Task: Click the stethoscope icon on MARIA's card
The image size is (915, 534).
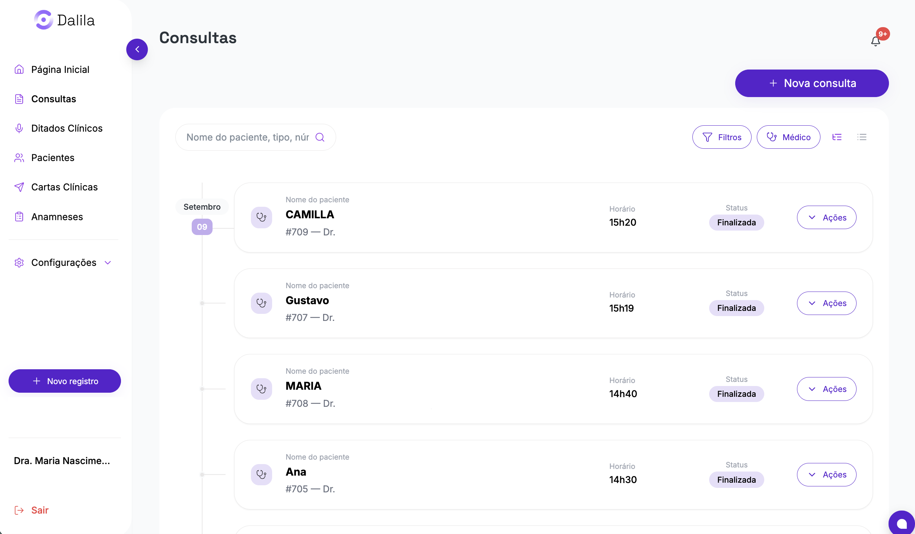Action: [x=261, y=389]
